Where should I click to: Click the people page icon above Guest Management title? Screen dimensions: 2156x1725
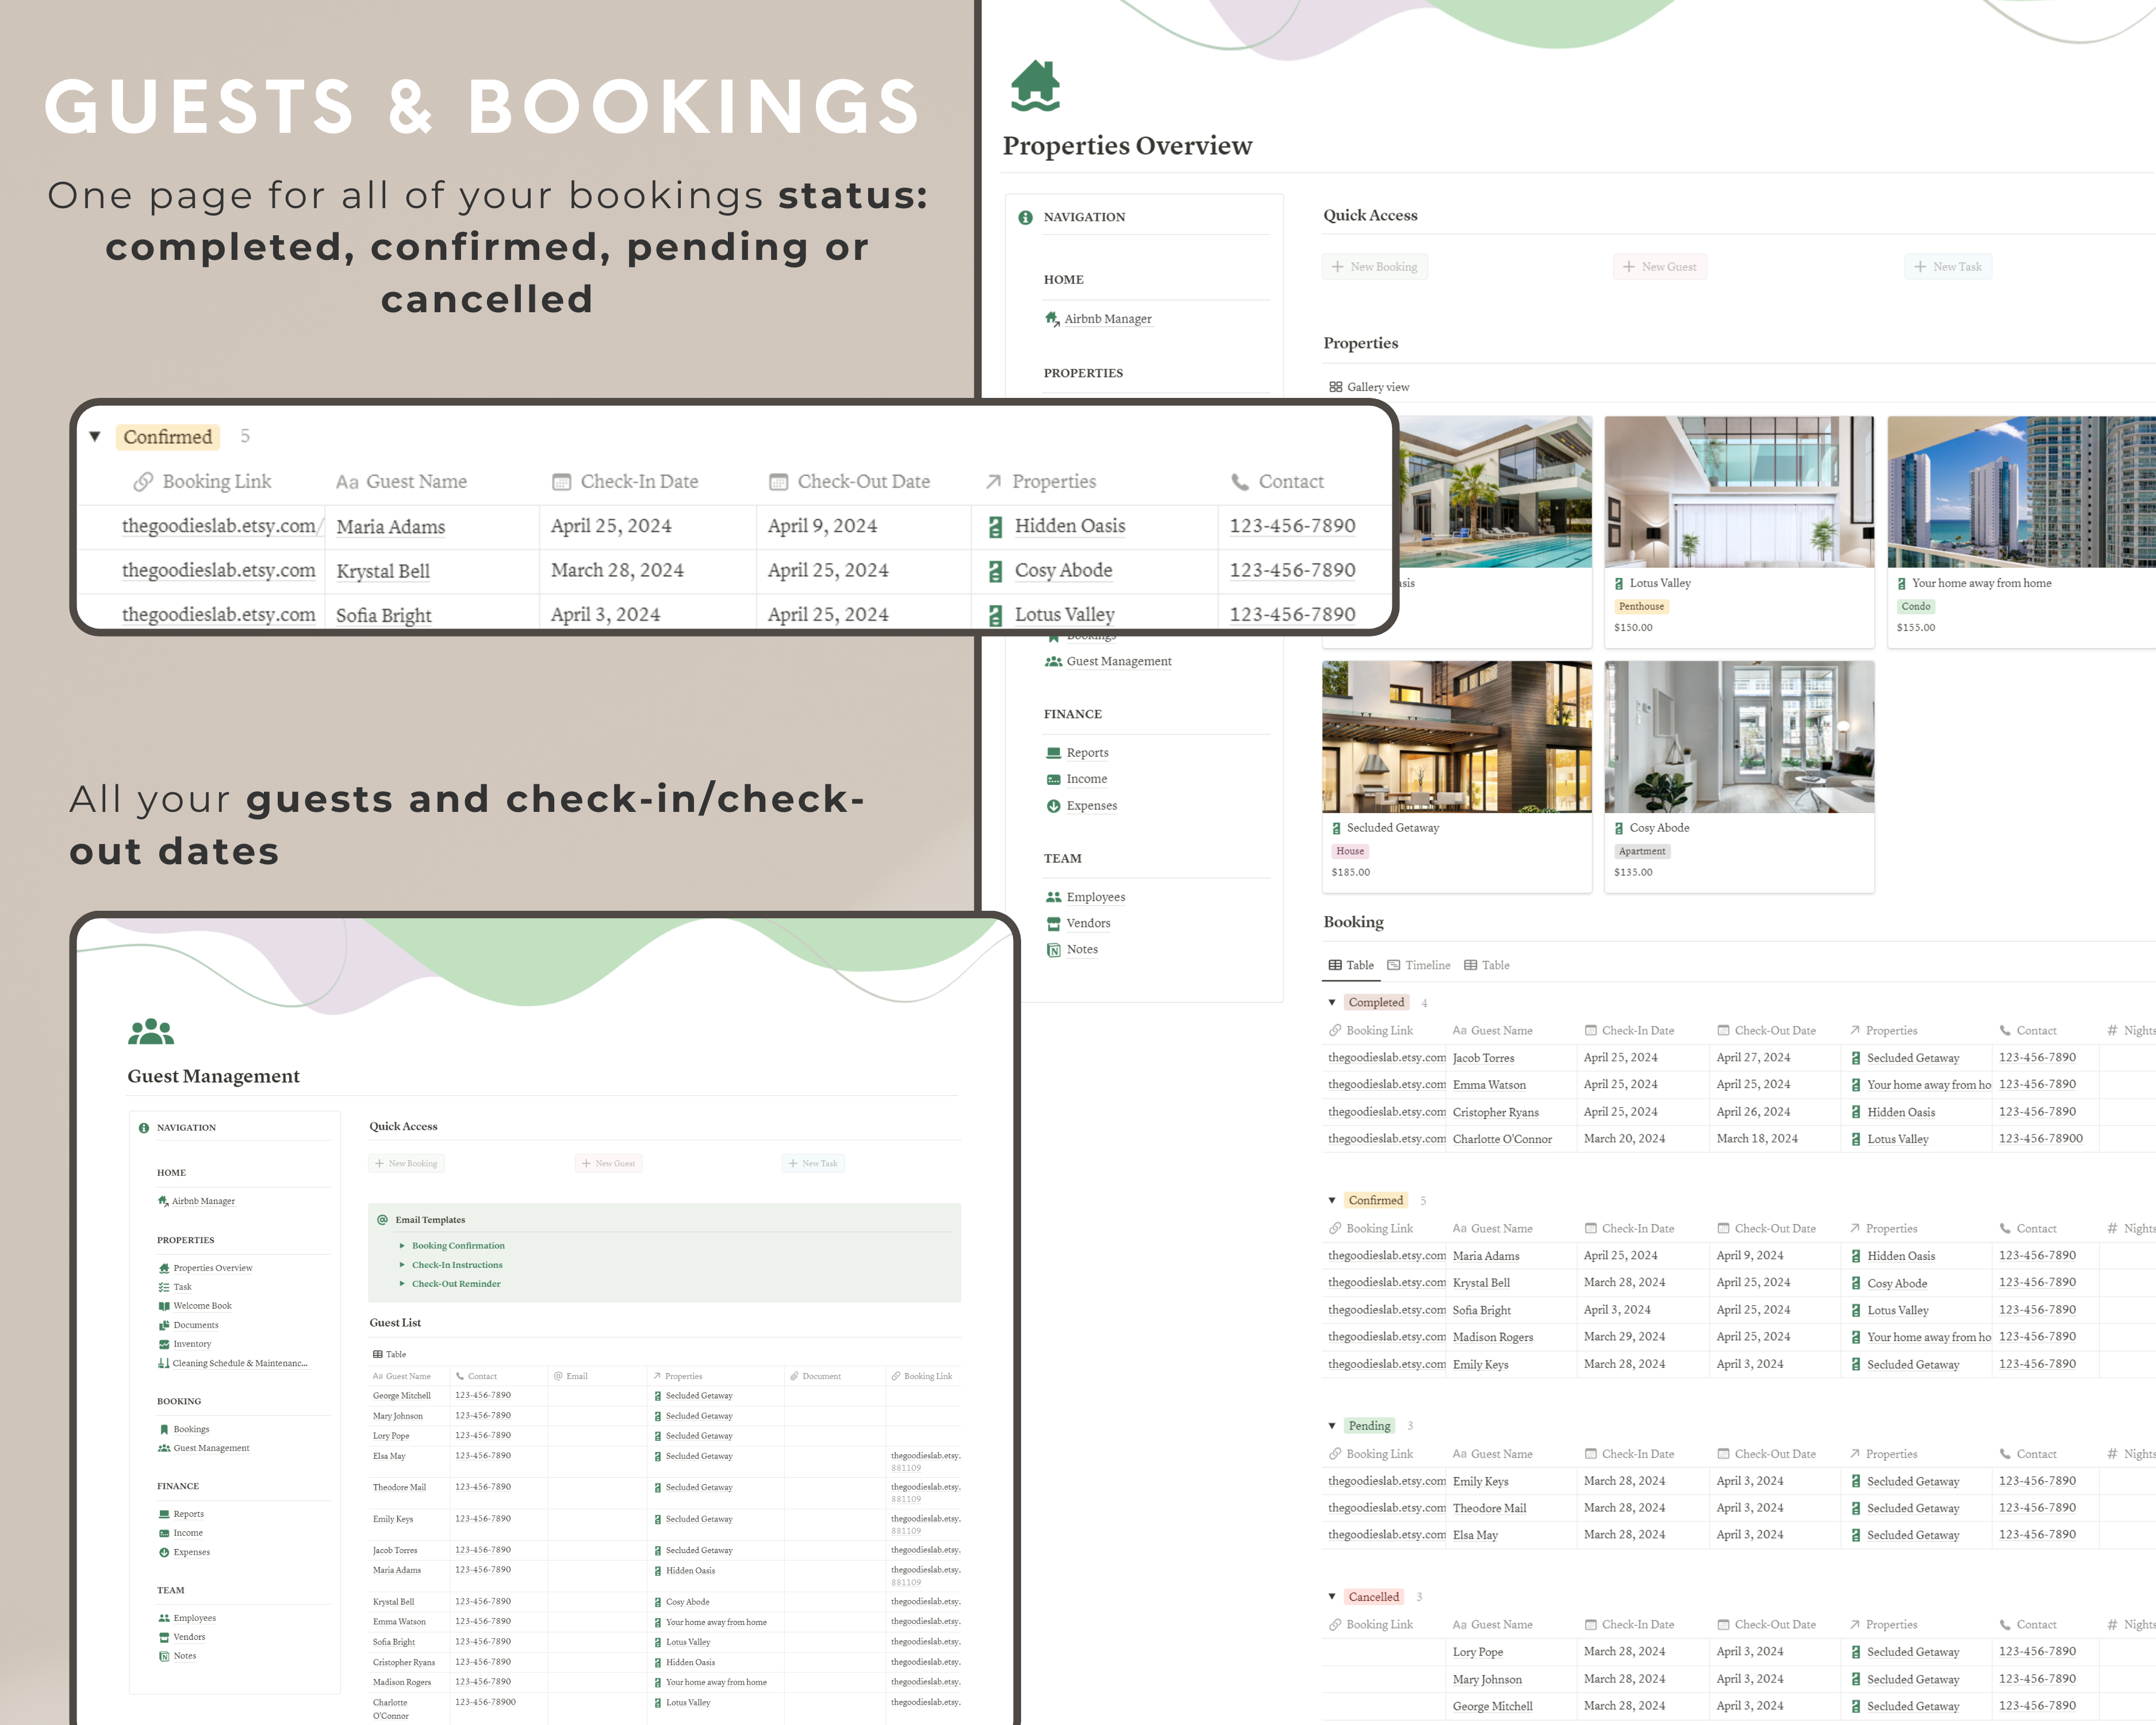(x=151, y=1031)
